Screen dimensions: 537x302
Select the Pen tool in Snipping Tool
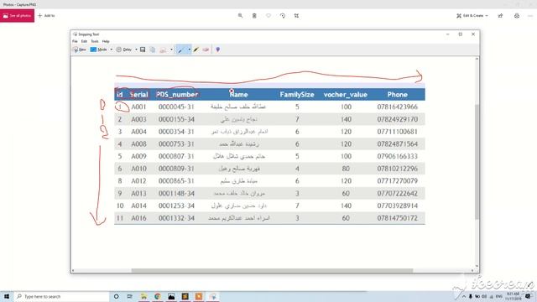[x=180, y=50]
